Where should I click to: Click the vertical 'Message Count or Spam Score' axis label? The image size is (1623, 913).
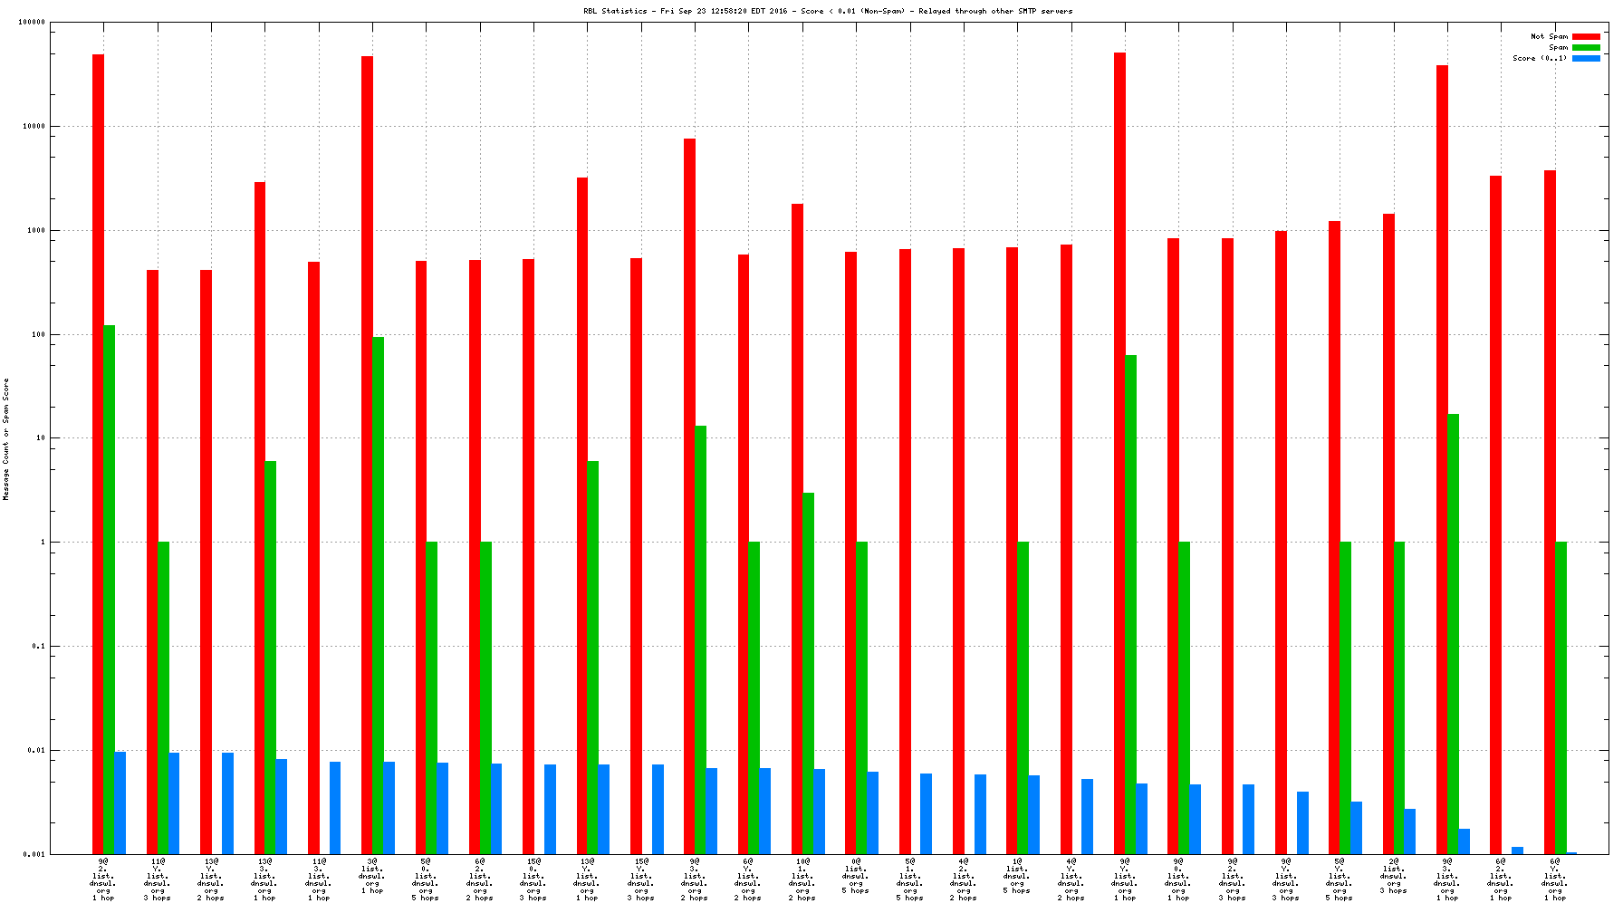pos(6,439)
